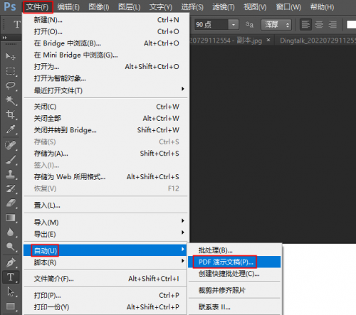This screenshot has width=356, height=315.
Task: Select the Eraser tool
Action: pyautogui.click(x=11, y=203)
